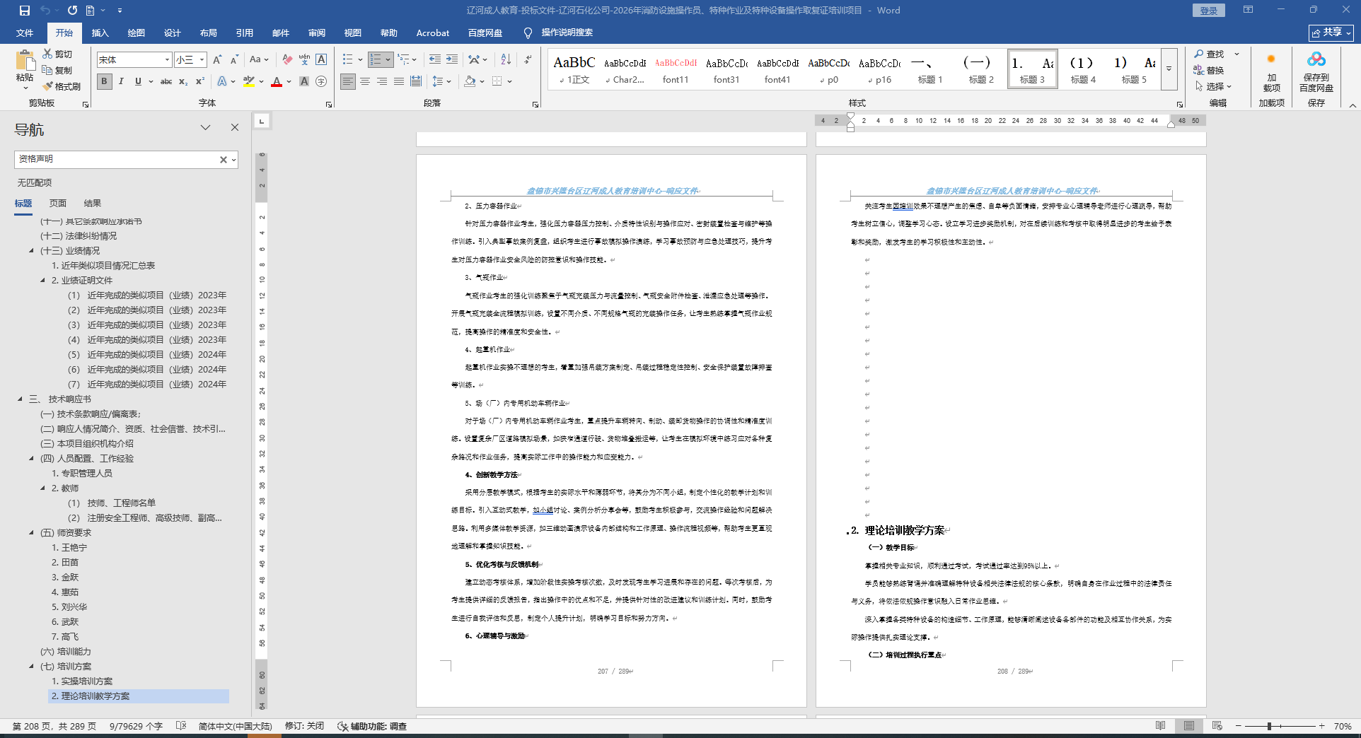The height and width of the screenshot is (738, 1361).
Task: Click the increase indent icon
Action: pos(452,60)
